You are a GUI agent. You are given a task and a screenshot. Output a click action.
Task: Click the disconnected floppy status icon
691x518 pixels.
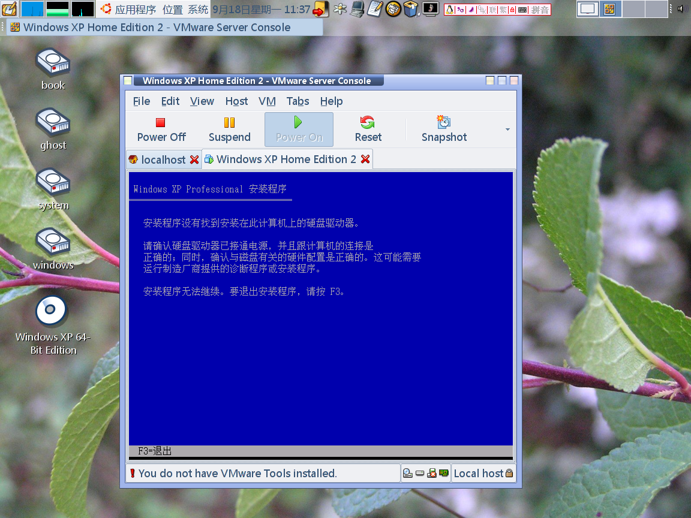tap(432, 473)
